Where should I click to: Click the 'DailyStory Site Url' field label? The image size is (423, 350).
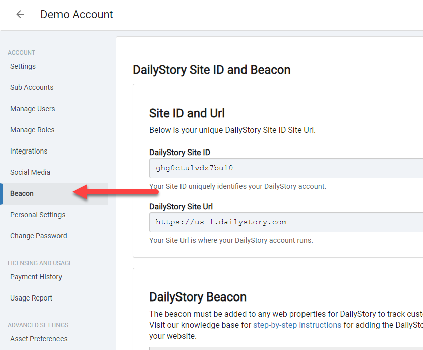click(181, 207)
